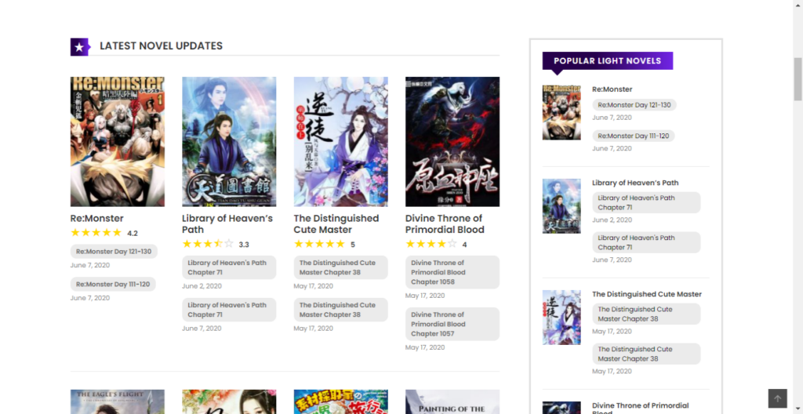Image resolution: width=803 pixels, height=414 pixels.
Task: Select the small Re:Monster thumbnail in Popular sidebar
Action: coord(561,113)
